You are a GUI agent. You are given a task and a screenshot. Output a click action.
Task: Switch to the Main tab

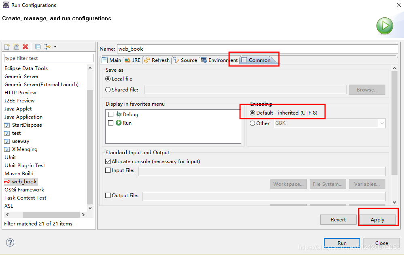tap(112, 60)
